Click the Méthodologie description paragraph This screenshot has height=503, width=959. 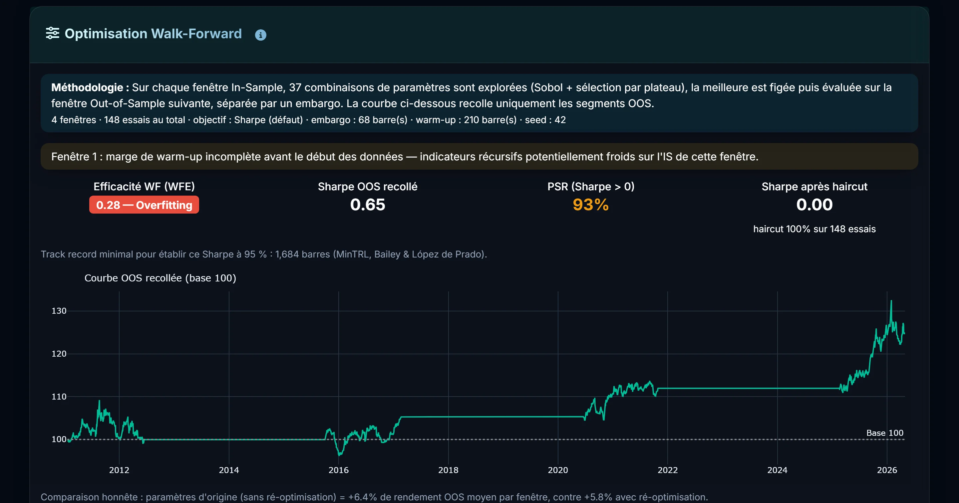point(471,95)
